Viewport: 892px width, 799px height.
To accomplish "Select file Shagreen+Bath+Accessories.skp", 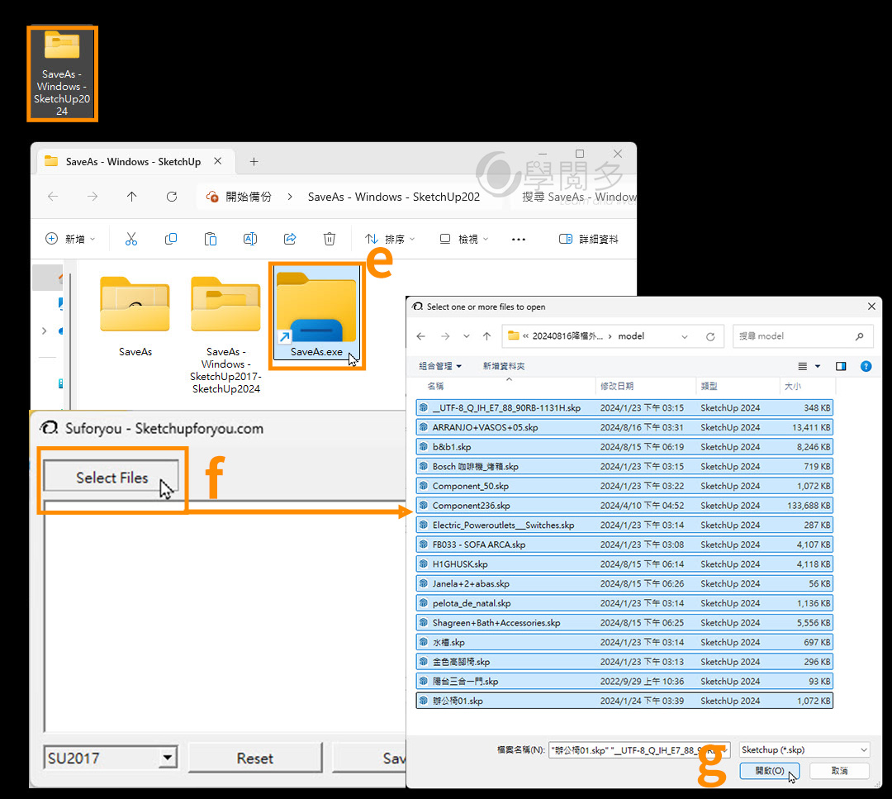I will click(624, 622).
